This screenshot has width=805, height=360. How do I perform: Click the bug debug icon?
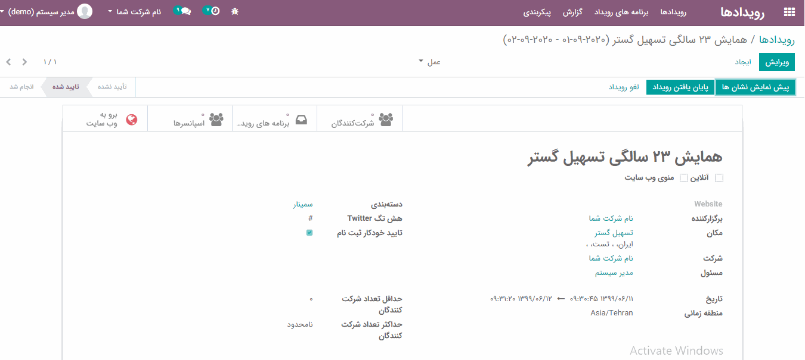(x=235, y=11)
